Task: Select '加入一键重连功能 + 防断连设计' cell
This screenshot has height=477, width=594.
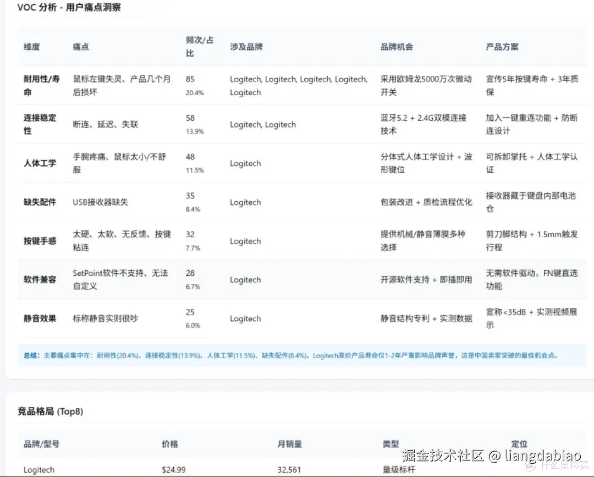Action: click(532, 124)
